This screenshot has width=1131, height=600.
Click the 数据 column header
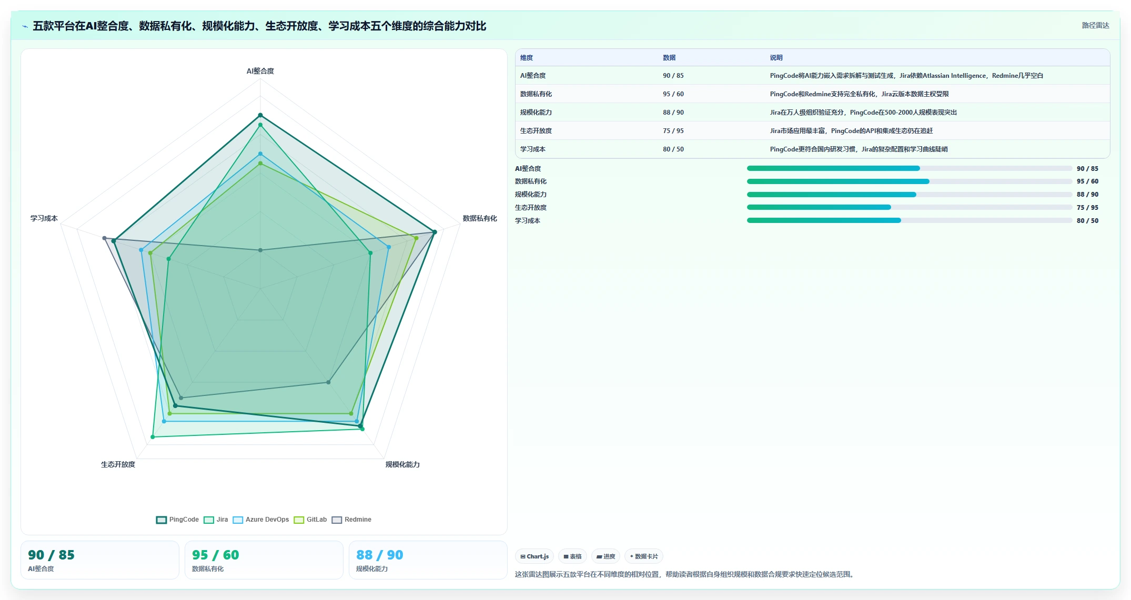[x=669, y=58]
